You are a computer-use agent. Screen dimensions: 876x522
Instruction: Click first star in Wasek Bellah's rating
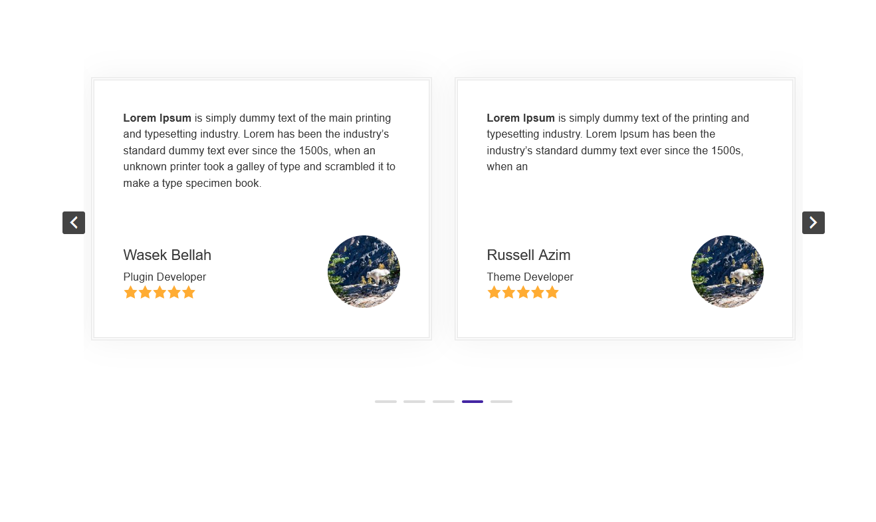coord(130,293)
